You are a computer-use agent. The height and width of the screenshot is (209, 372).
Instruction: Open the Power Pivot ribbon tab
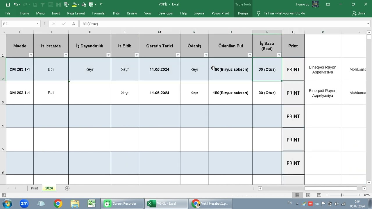pos(220,13)
